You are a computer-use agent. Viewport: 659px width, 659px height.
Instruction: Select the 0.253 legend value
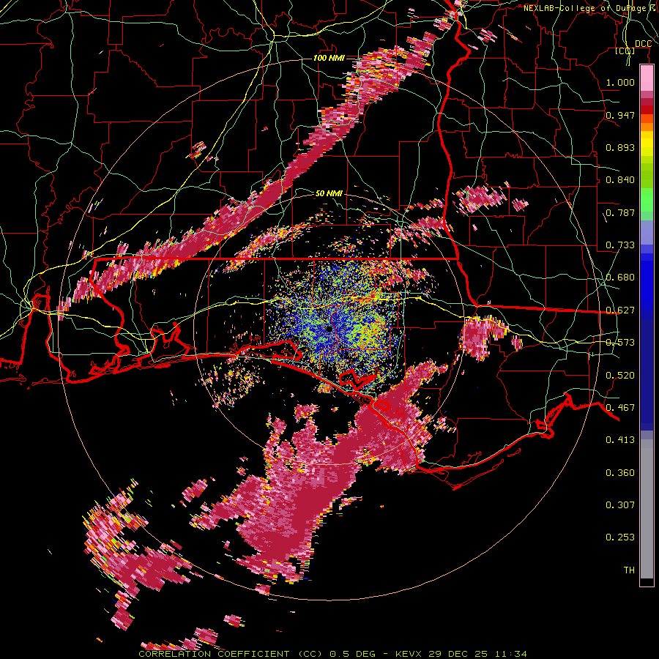(620, 537)
